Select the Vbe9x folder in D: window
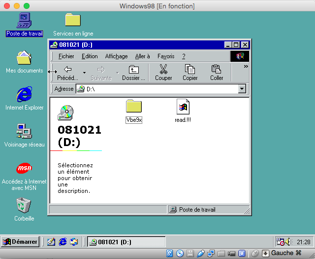The height and width of the screenshot is (259, 315). pyautogui.click(x=134, y=111)
